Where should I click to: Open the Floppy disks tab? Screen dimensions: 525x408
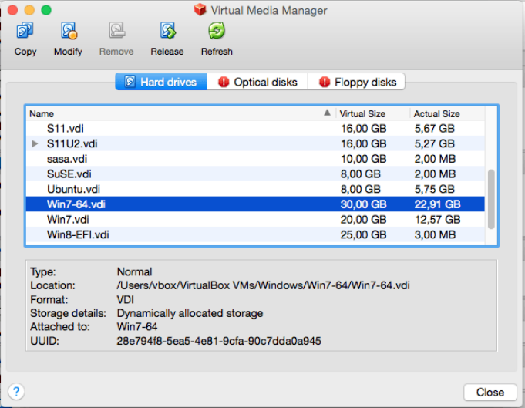click(356, 82)
